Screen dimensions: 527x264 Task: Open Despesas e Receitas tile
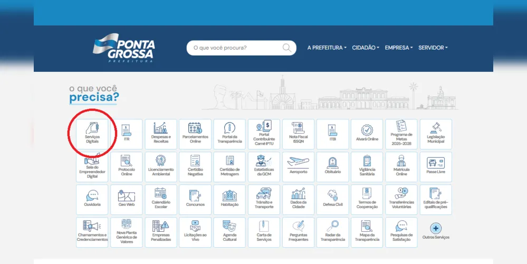click(x=161, y=134)
